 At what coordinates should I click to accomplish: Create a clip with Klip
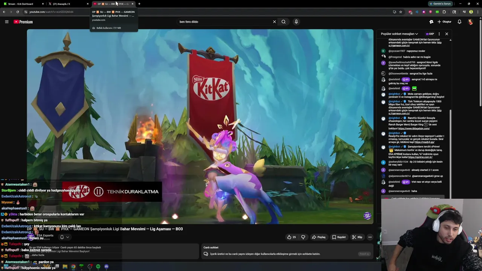coord(357,237)
